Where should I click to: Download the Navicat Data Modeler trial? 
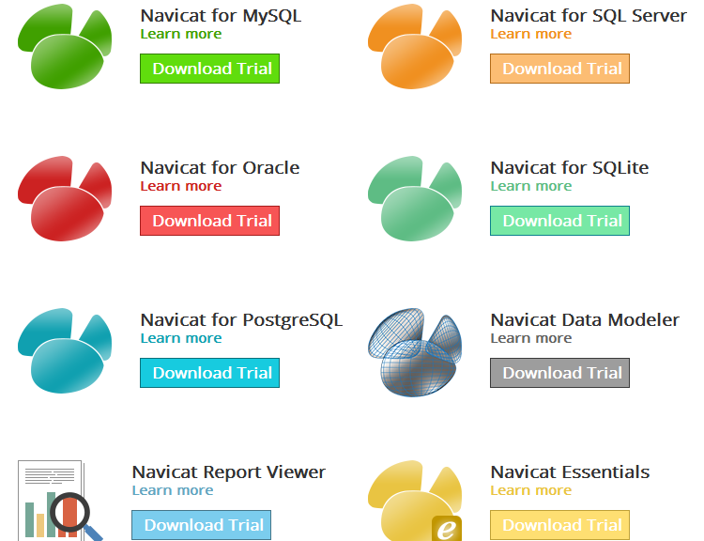(559, 373)
